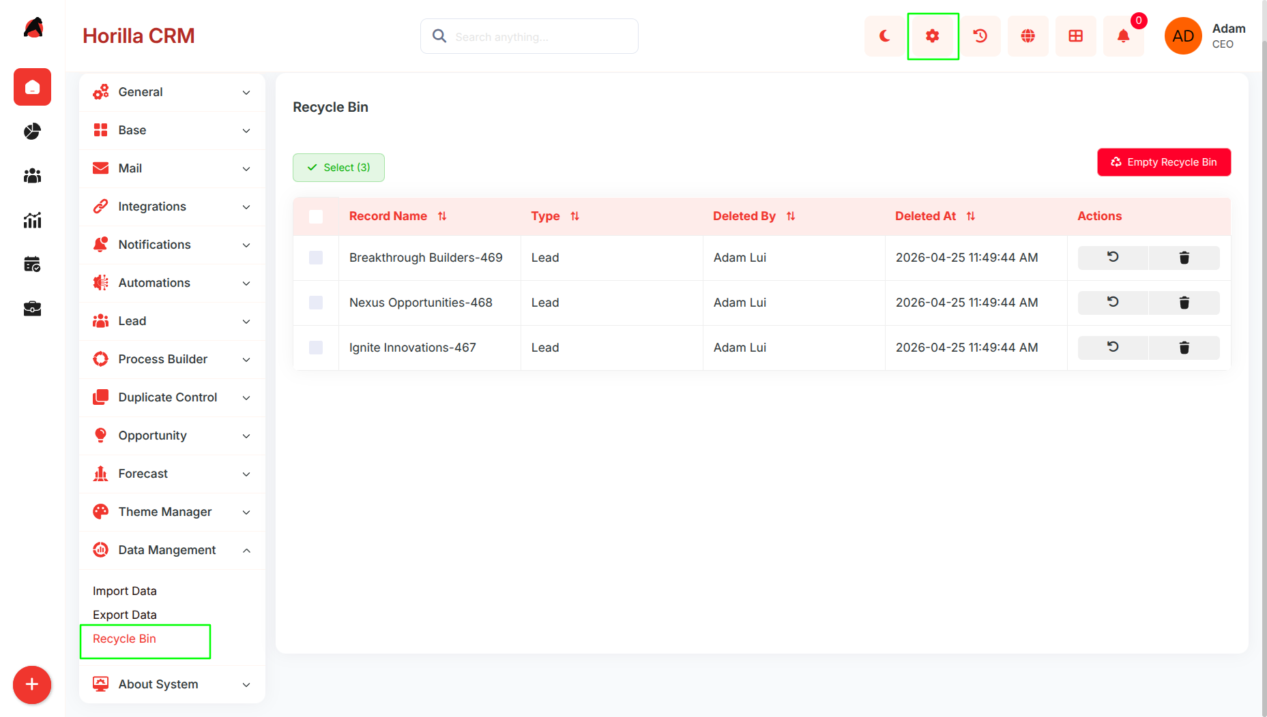Restore Ignite Innovations-467 record
The width and height of the screenshot is (1267, 717).
coord(1113,348)
